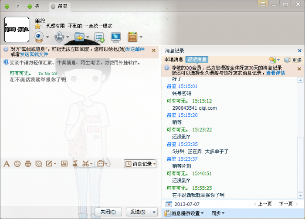Switch to chat tab Y

(x=18, y=7)
